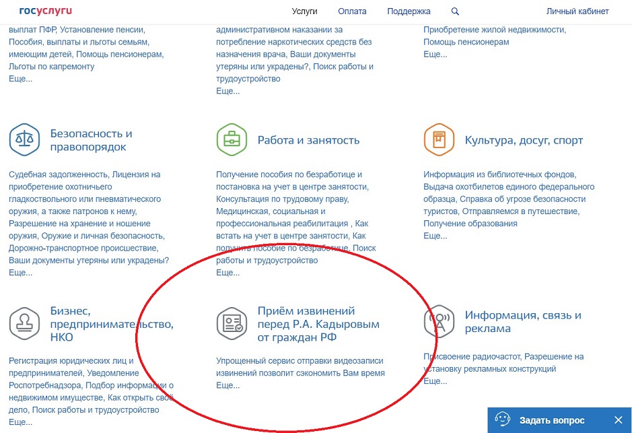Click the document icon beside Приём извинений
This screenshot has height=433, width=632.
pyautogui.click(x=232, y=323)
